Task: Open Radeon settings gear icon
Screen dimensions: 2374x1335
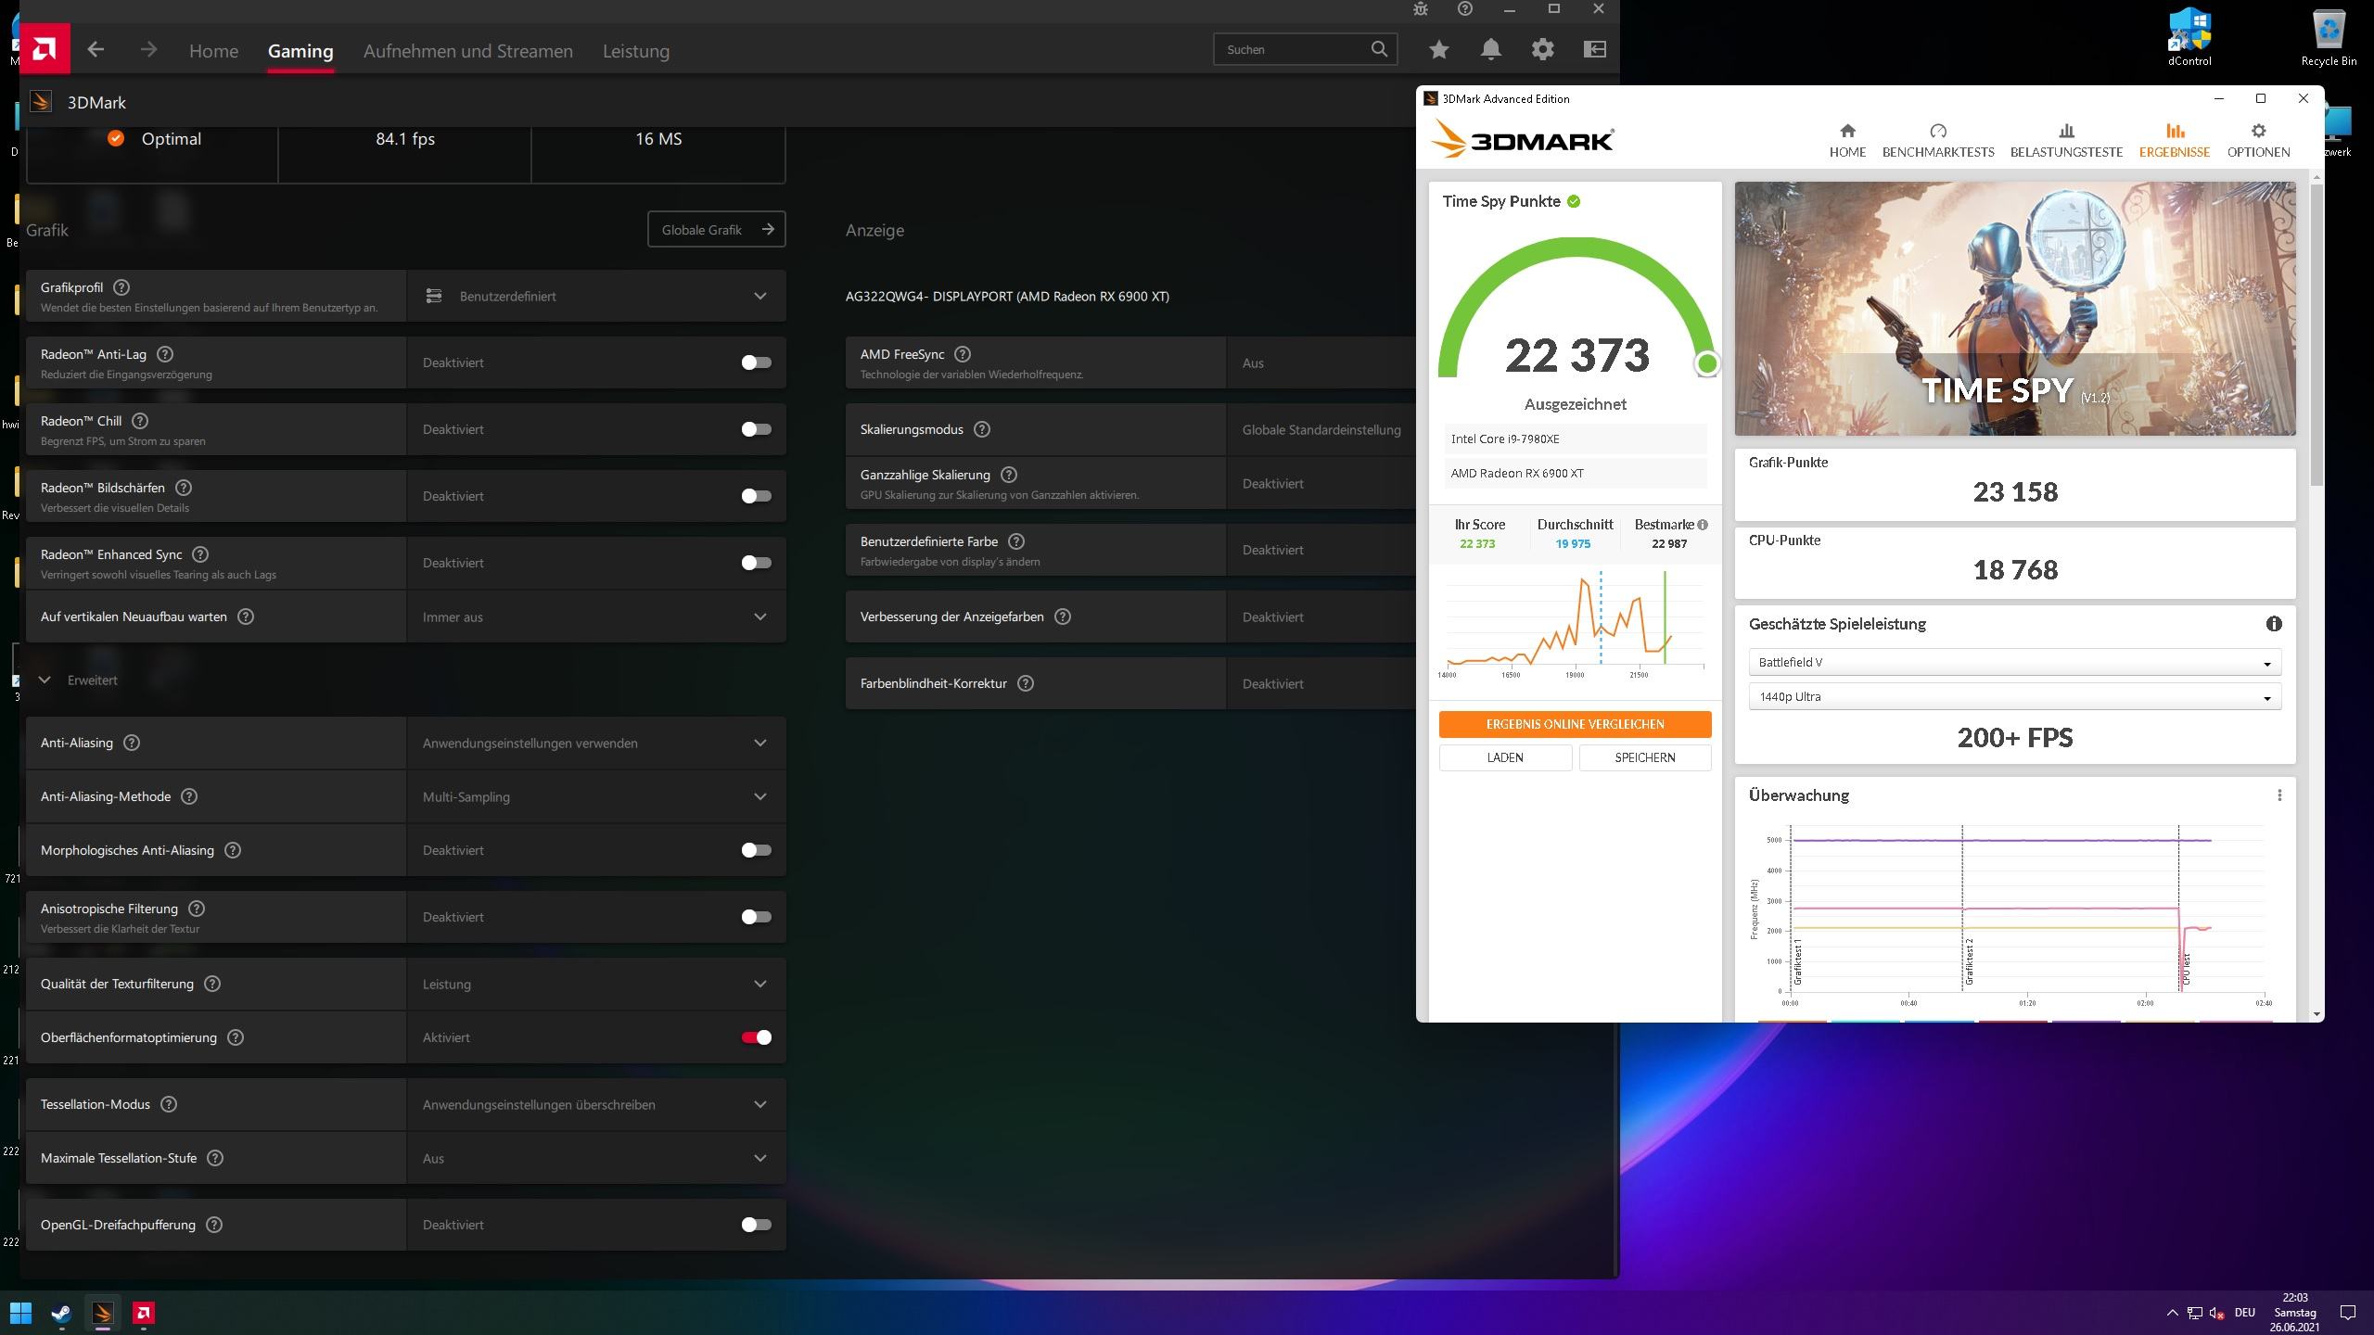Action: (1542, 49)
